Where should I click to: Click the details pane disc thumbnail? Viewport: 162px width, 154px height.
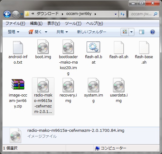(x=16, y=136)
